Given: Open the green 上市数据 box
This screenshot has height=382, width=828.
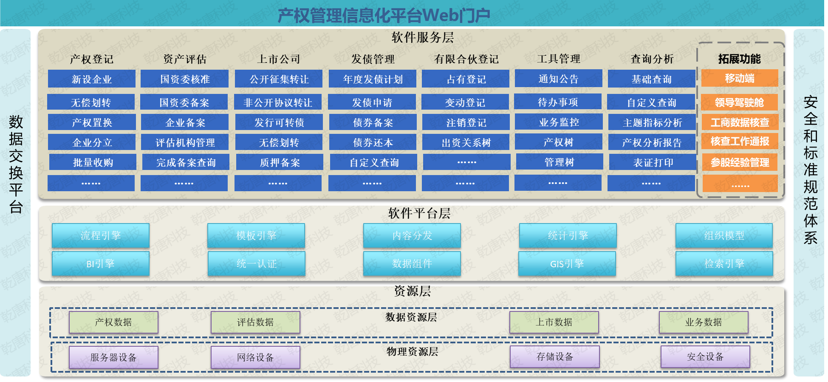Looking at the screenshot, I should (554, 322).
